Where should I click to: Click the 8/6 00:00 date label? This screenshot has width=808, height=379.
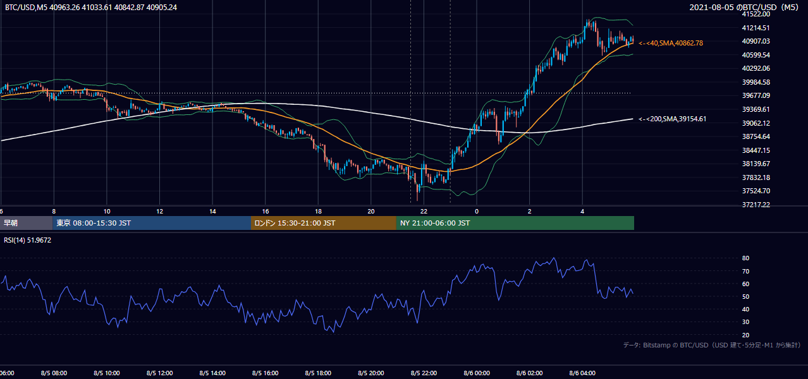(477, 373)
